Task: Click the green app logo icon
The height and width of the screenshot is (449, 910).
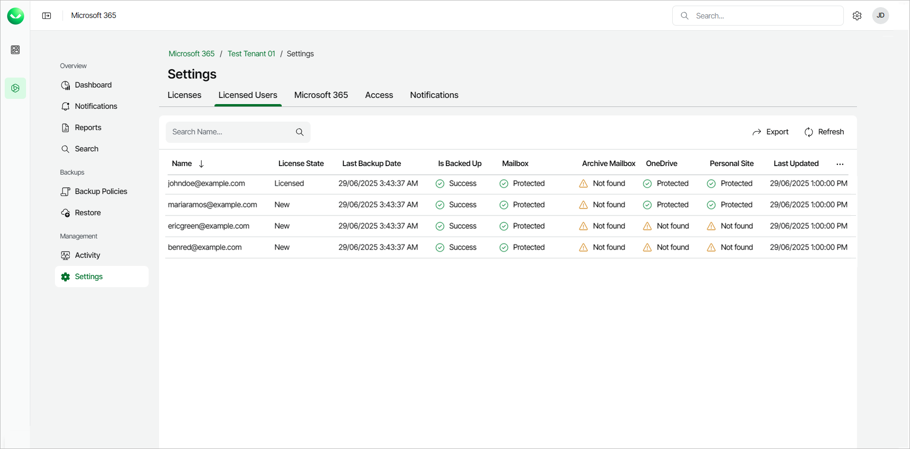Action: (16, 16)
